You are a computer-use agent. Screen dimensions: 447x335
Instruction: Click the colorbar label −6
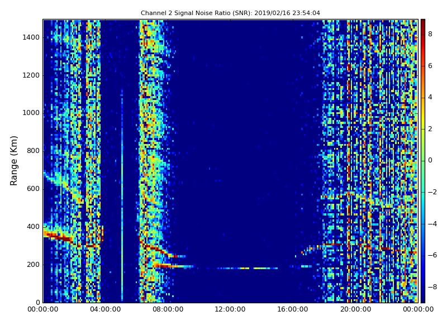tap(432, 255)
